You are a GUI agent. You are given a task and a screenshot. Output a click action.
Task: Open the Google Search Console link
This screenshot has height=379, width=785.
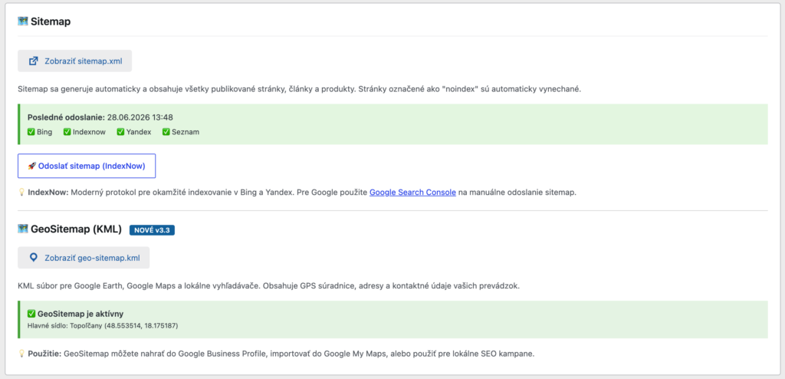(412, 192)
